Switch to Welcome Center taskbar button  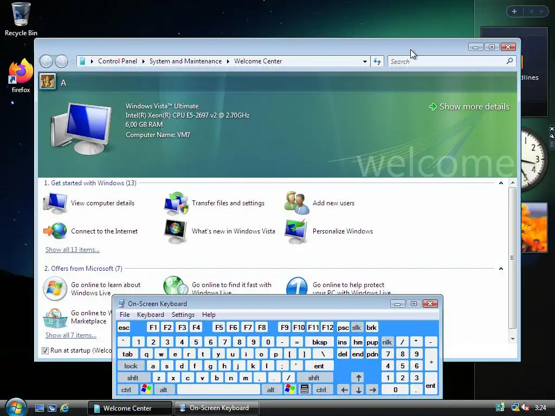pyautogui.click(x=130, y=408)
